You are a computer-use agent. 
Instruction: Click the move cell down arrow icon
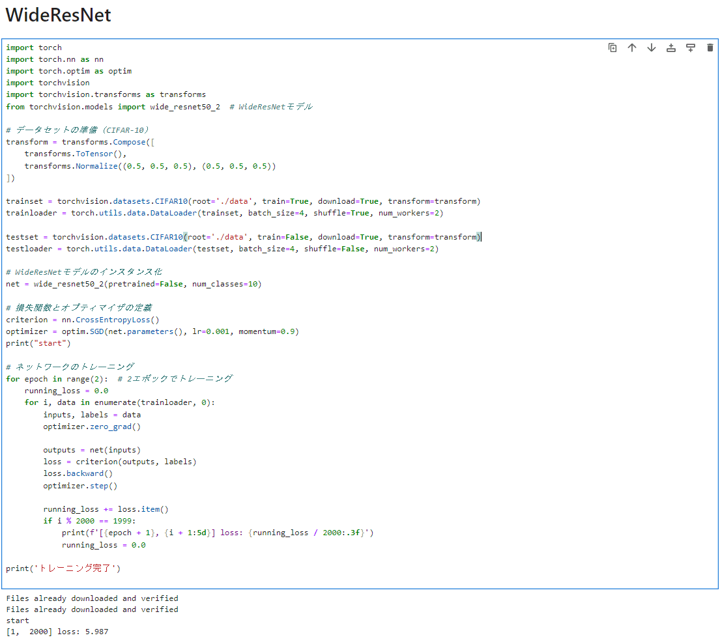tap(651, 47)
